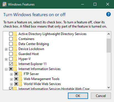Click the Web Management Tools folder icon
Screen dimensions: 114x102
tap(20, 79)
